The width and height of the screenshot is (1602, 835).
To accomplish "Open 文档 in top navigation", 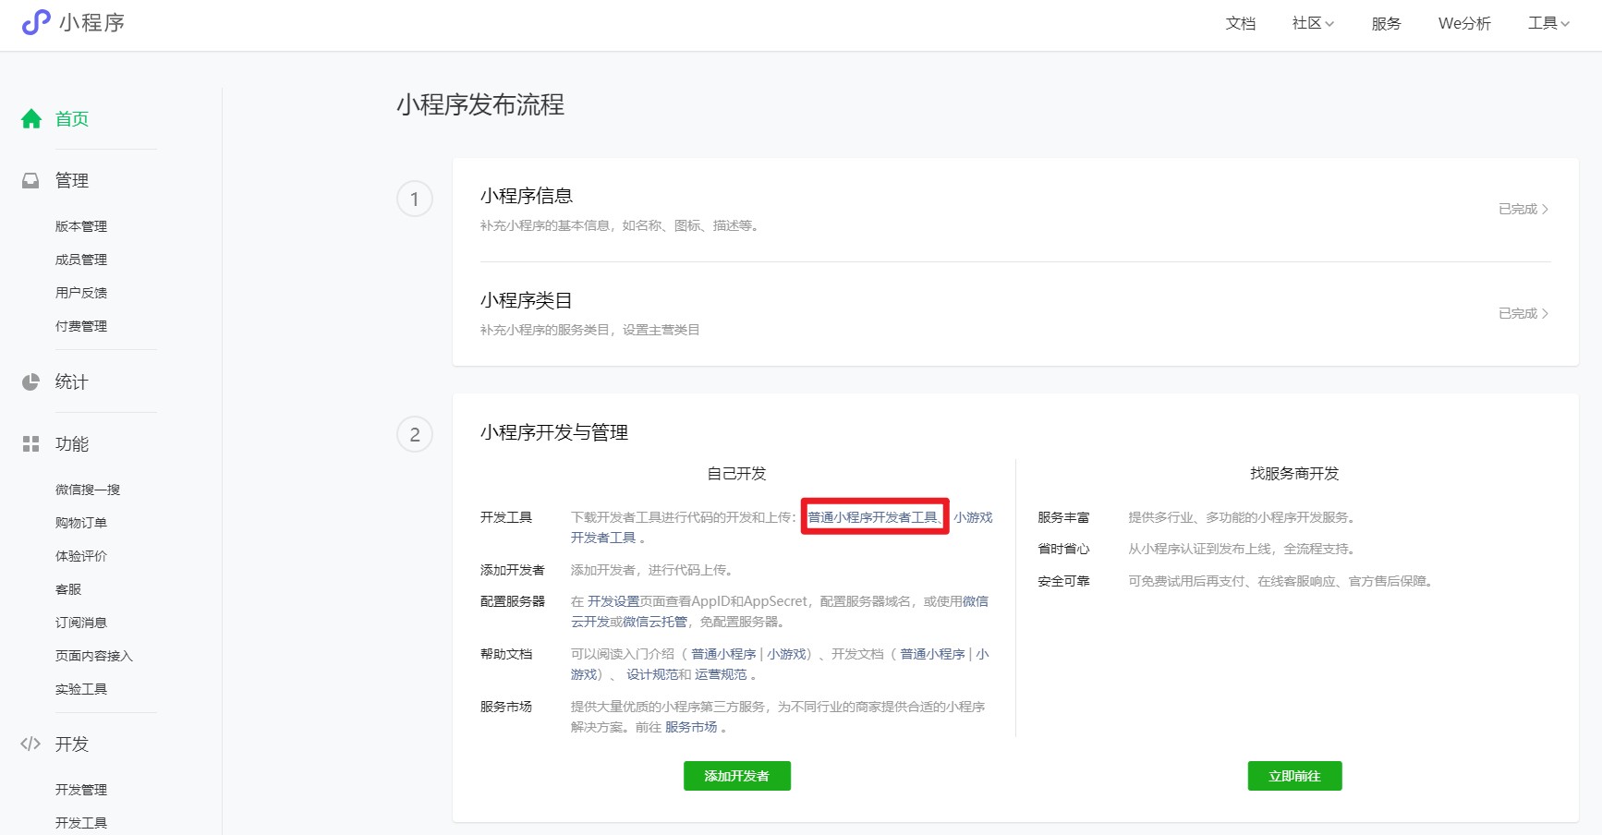I will 1240,23.
